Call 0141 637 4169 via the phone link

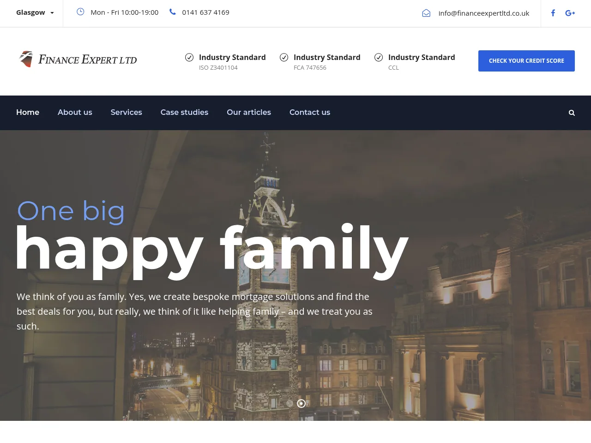click(205, 12)
